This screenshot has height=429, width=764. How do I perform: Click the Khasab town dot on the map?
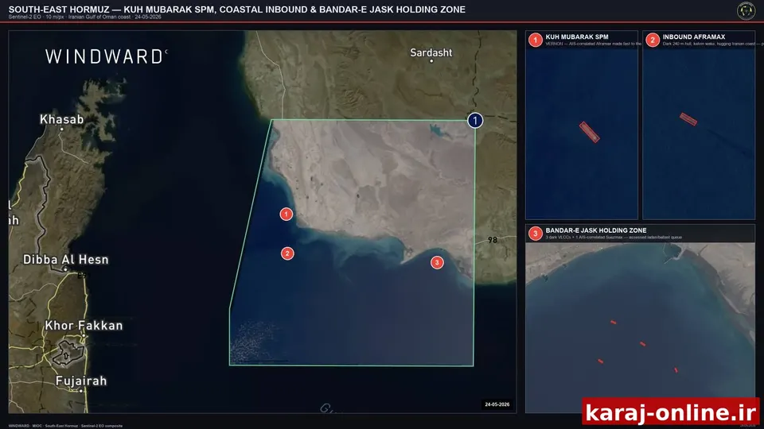(61, 129)
